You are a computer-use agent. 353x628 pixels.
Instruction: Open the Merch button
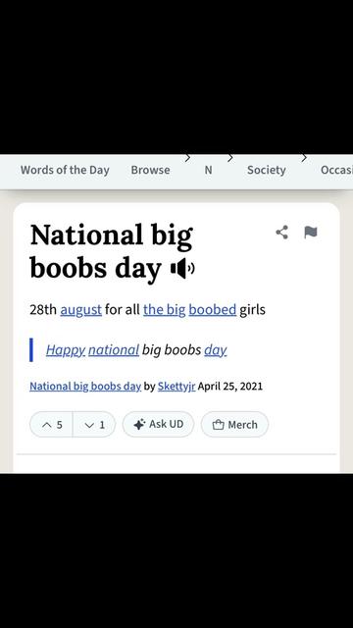[235, 425]
